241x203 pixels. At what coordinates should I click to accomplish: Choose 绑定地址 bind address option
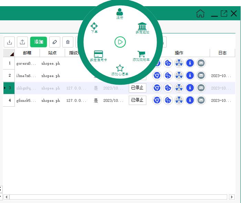point(143,28)
